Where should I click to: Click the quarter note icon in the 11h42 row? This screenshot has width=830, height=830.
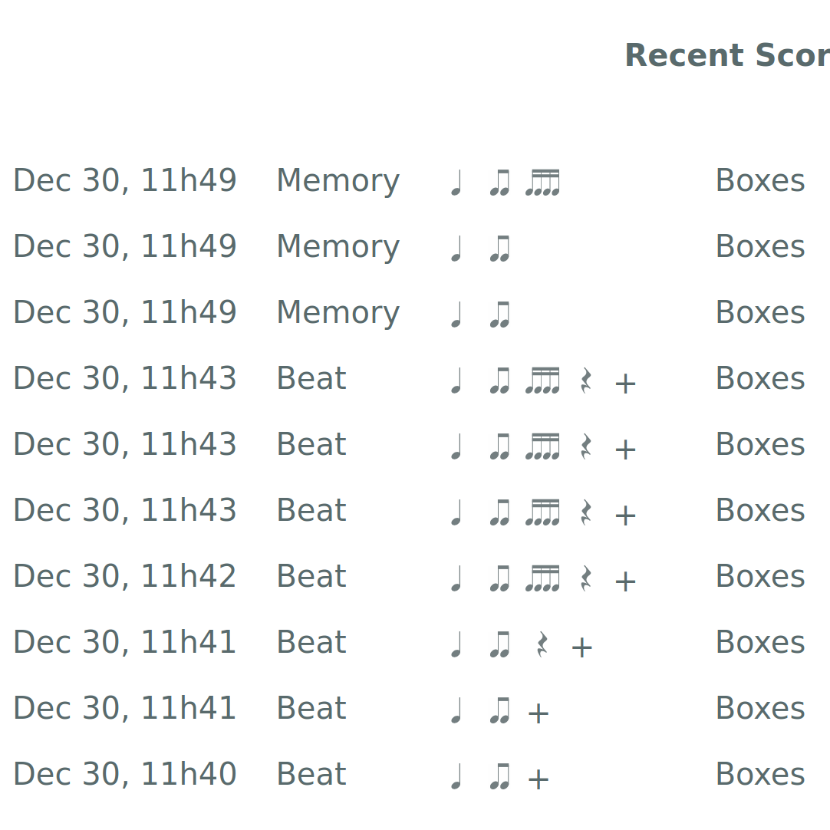(456, 578)
